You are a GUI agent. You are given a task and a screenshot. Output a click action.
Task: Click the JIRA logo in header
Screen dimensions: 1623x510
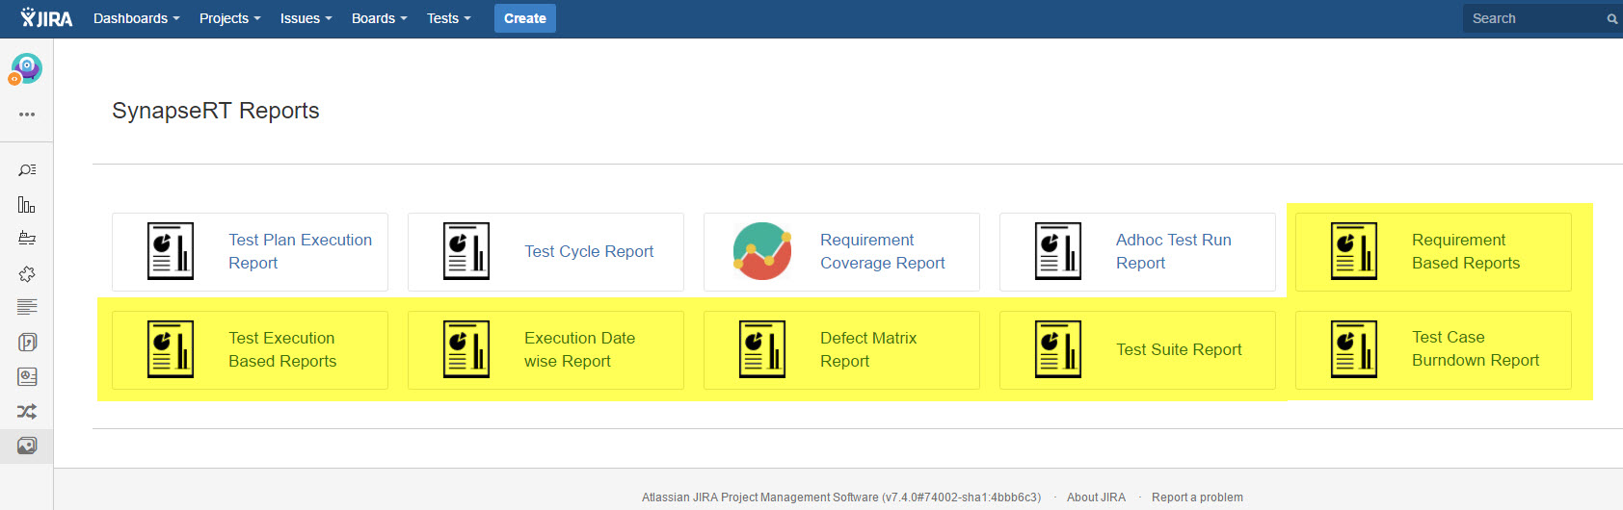[x=46, y=18]
